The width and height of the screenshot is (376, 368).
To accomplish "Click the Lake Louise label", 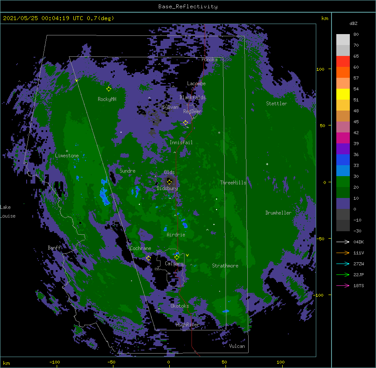I will point(8,212).
